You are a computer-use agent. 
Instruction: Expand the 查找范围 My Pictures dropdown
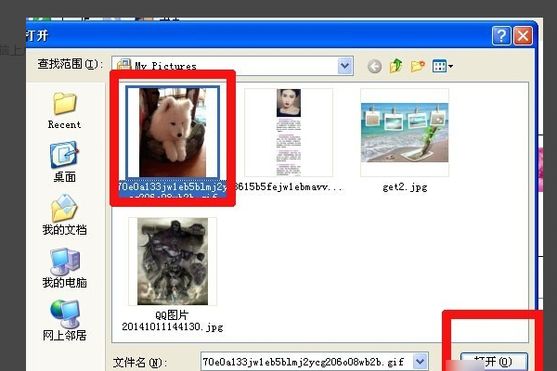(x=344, y=66)
